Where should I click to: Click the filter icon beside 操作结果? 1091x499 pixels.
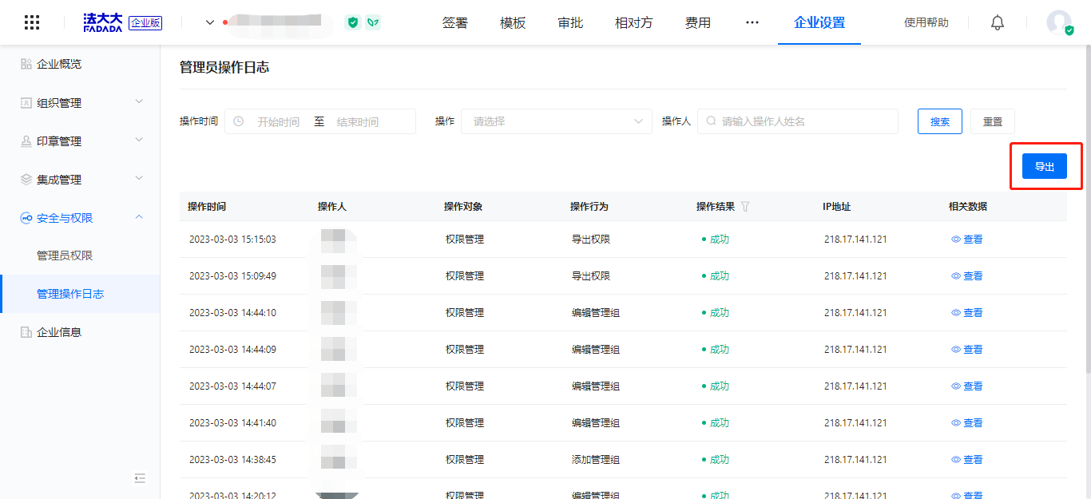pos(745,207)
